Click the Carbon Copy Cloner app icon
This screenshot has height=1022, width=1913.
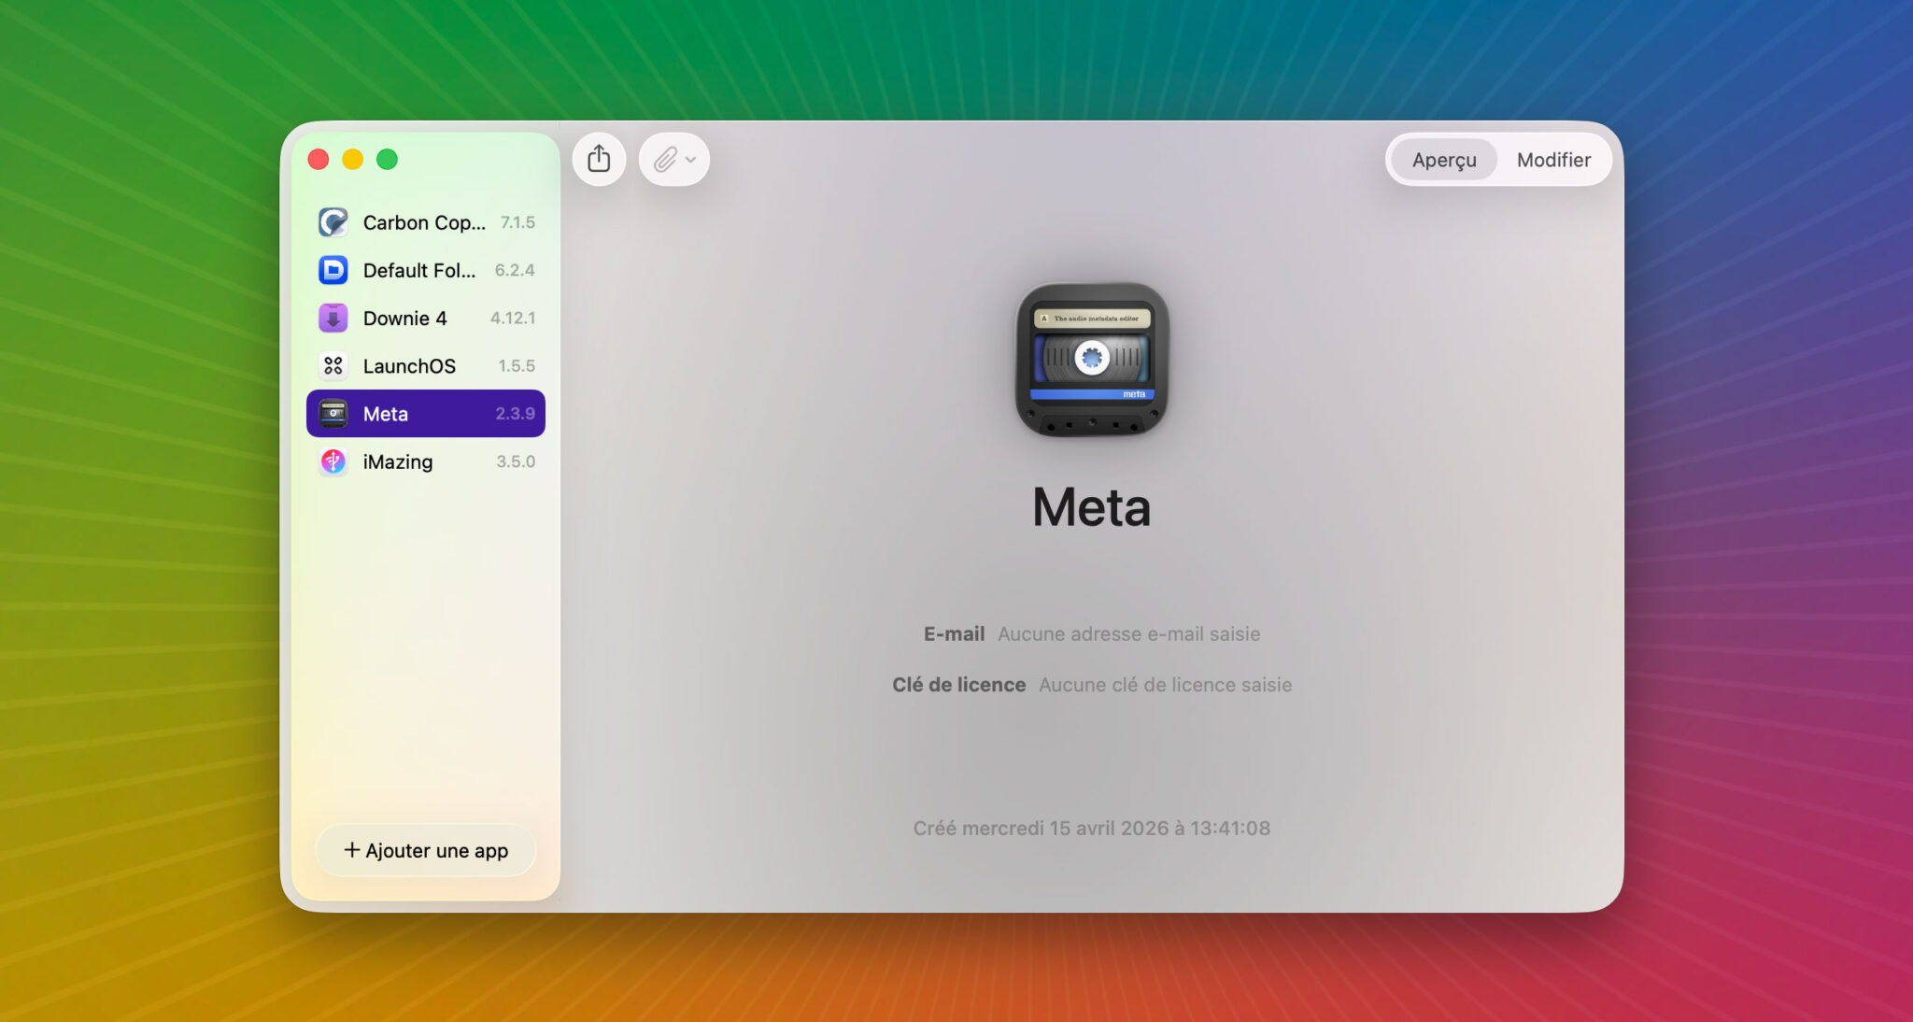coord(333,222)
